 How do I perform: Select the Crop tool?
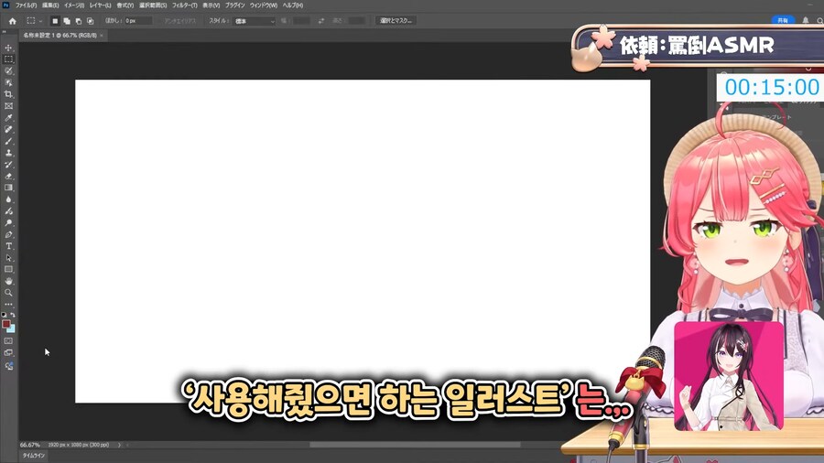click(x=8, y=94)
